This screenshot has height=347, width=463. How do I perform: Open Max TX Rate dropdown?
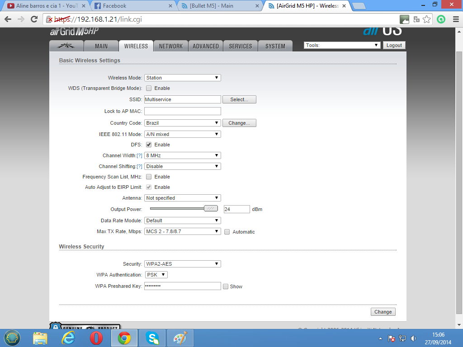(x=183, y=231)
